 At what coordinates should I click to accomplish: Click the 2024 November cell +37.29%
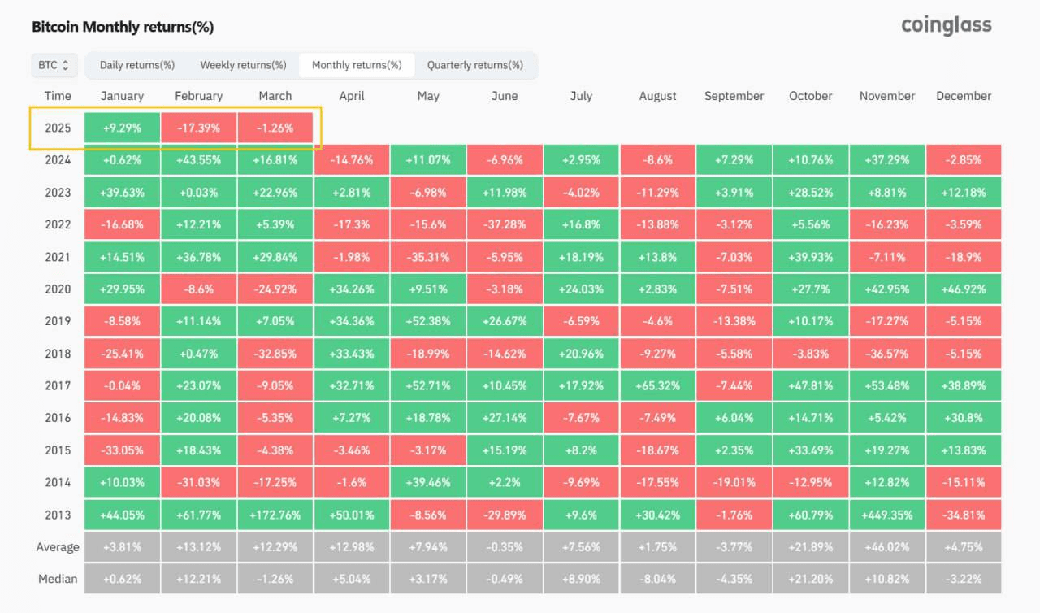tap(887, 160)
